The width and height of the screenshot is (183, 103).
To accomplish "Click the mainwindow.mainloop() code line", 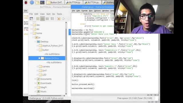I will (x=83, y=88).
